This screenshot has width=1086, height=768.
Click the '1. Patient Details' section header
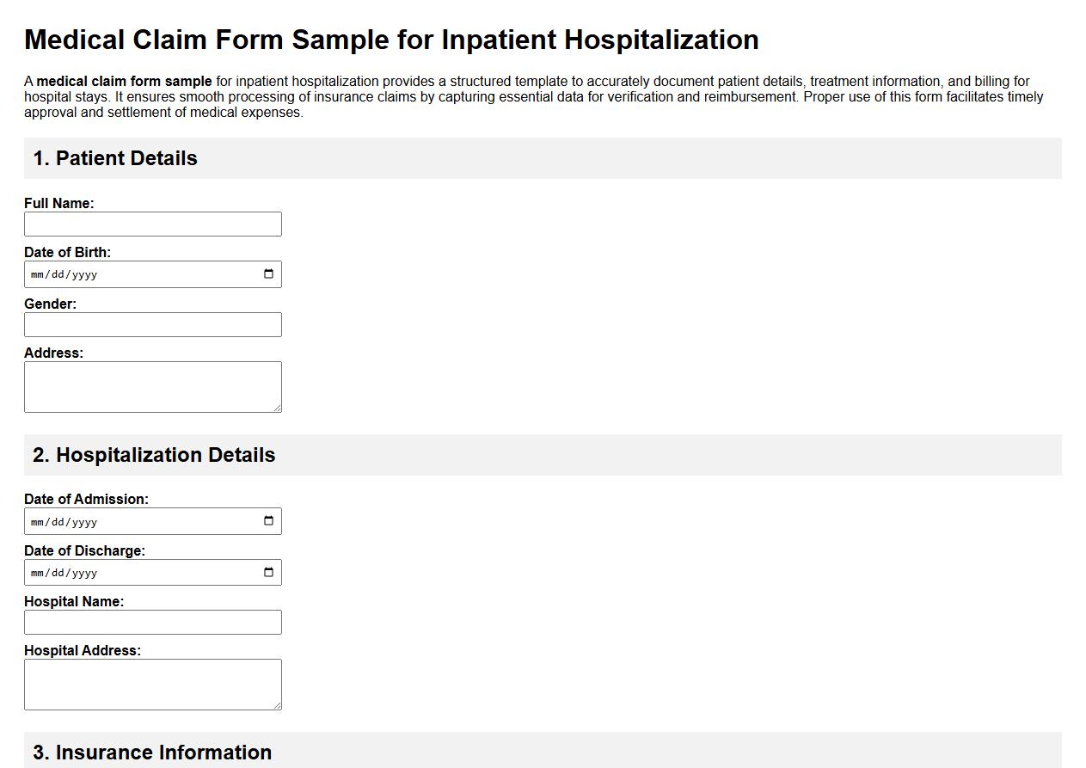[x=114, y=158]
